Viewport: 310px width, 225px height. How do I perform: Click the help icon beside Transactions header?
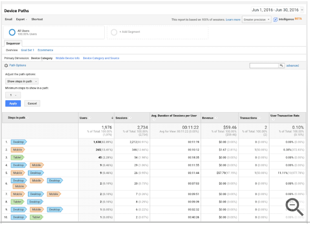pyautogui.click(x=260, y=118)
